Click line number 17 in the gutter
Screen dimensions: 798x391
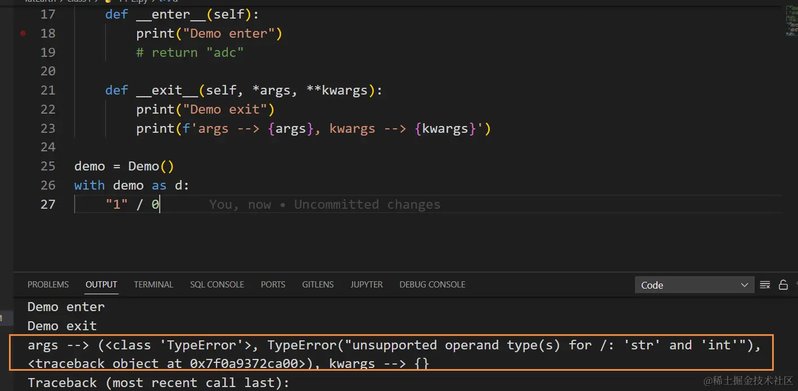[48, 14]
